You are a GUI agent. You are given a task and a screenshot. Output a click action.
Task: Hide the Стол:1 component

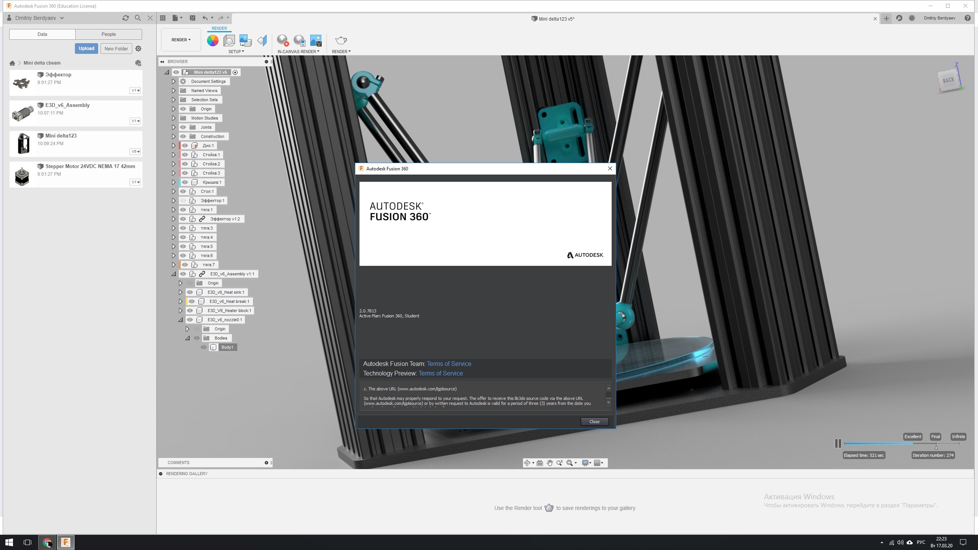183,191
